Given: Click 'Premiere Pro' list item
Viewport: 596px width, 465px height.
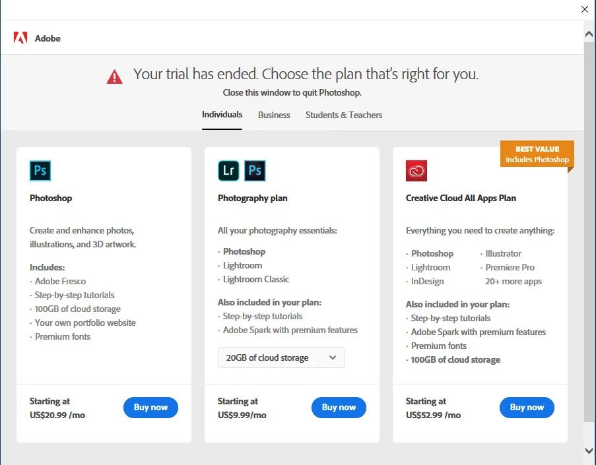Looking at the screenshot, I should 510,267.
